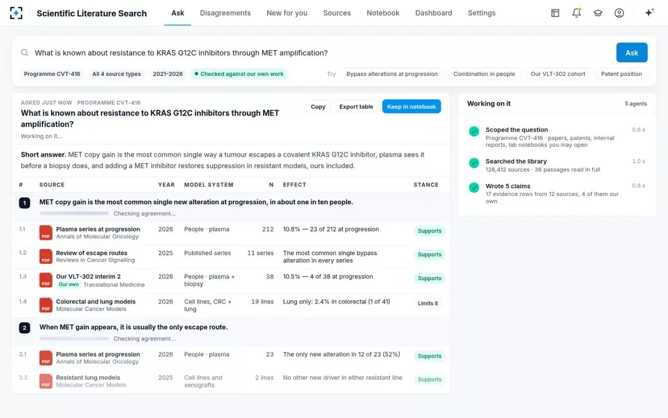This screenshot has height=418, width=668.
Task: Open the Settings tab
Action: 482,13
